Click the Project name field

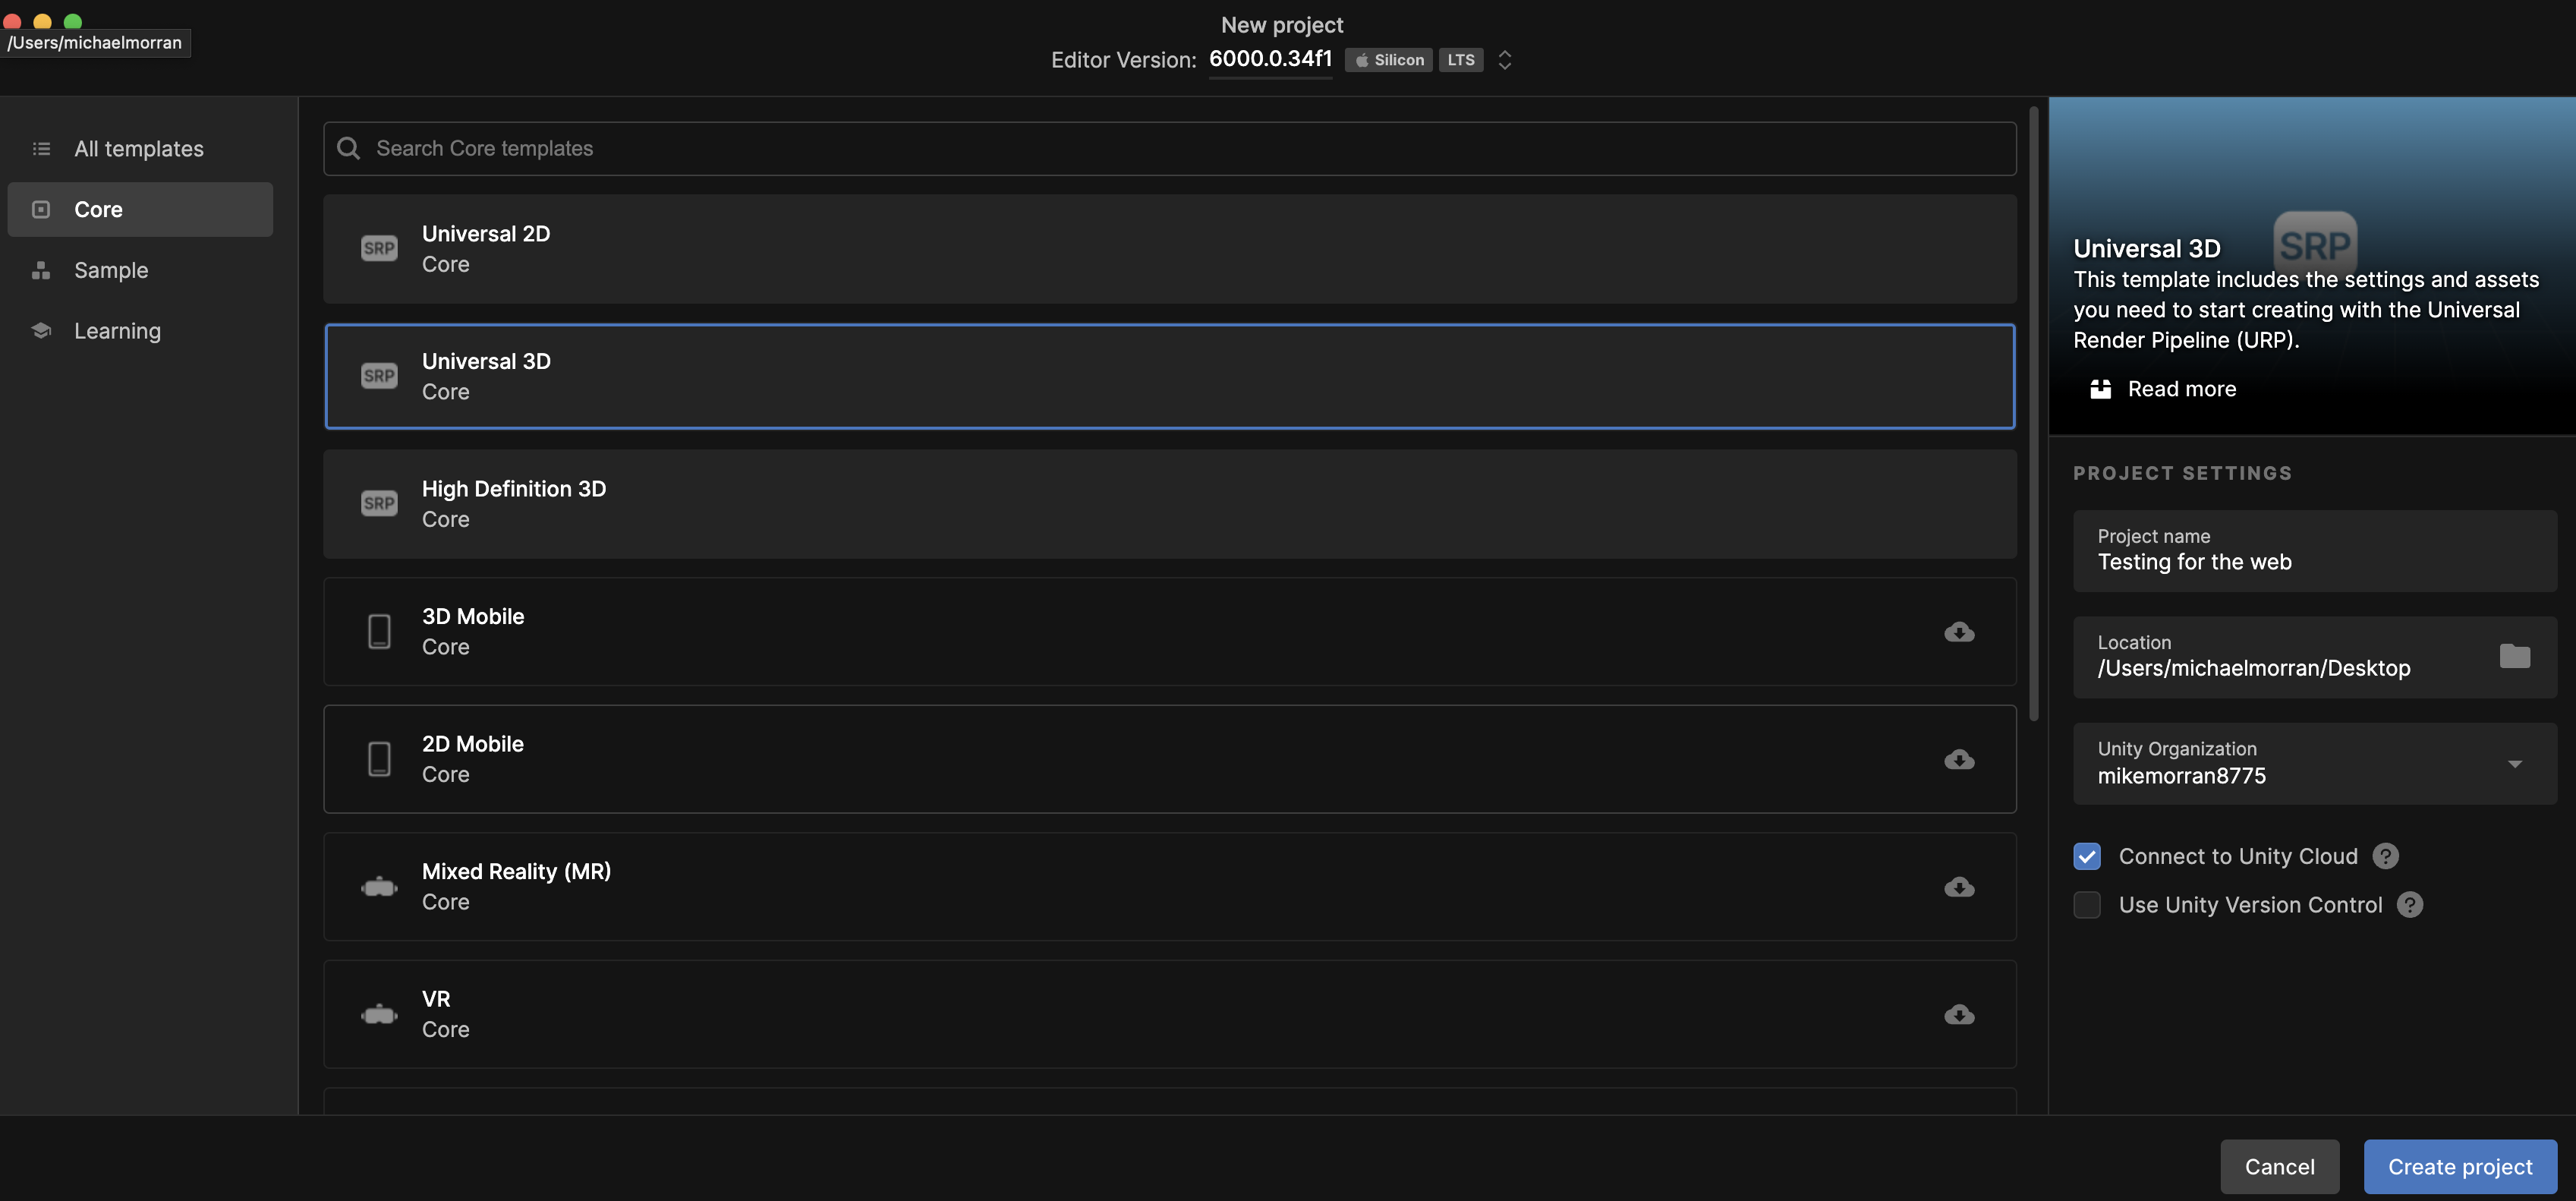tap(2314, 550)
